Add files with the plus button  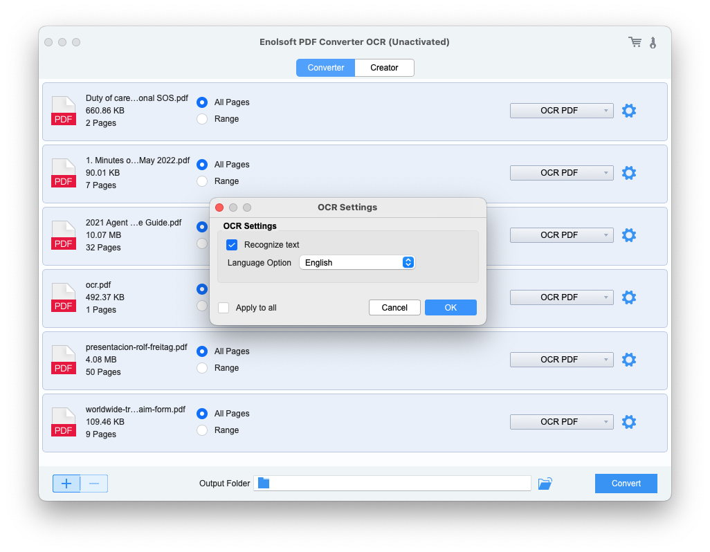pyautogui.click(x=66, y=484)
